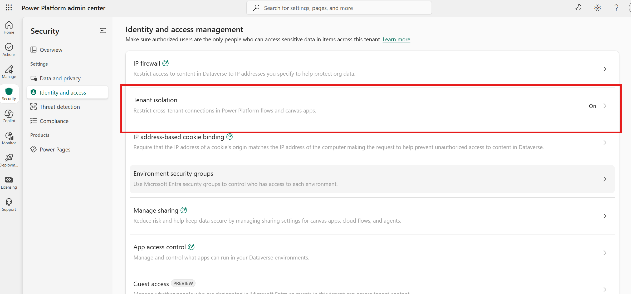Open the app launcher waffle icon
The width and height of the screenshot is (631, 294).
9,8
